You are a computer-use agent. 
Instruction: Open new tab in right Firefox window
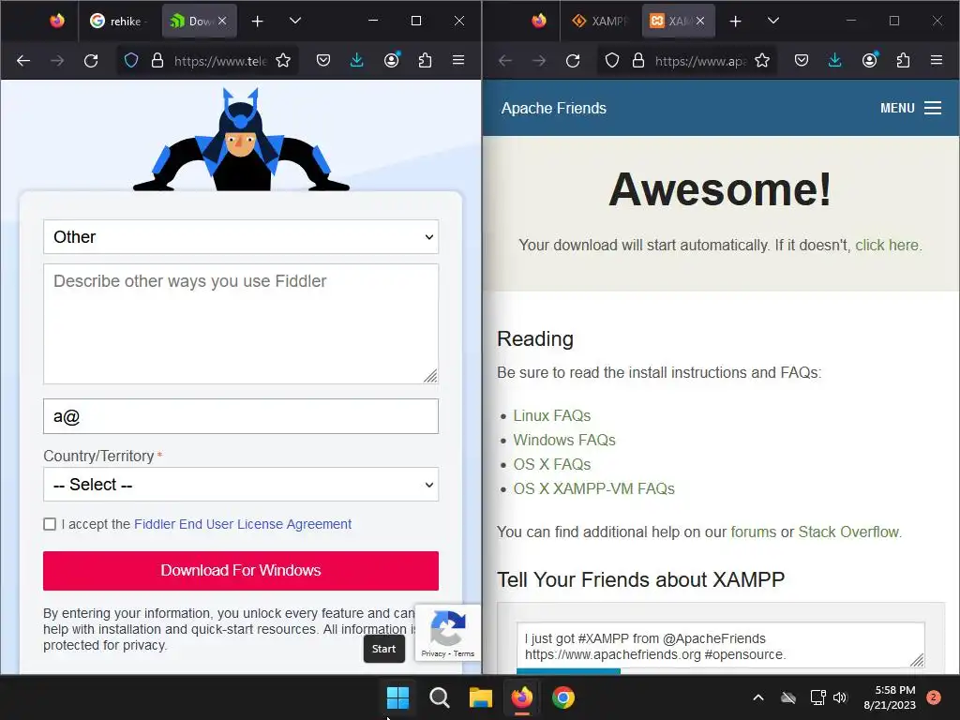click(x=735, y=22)
